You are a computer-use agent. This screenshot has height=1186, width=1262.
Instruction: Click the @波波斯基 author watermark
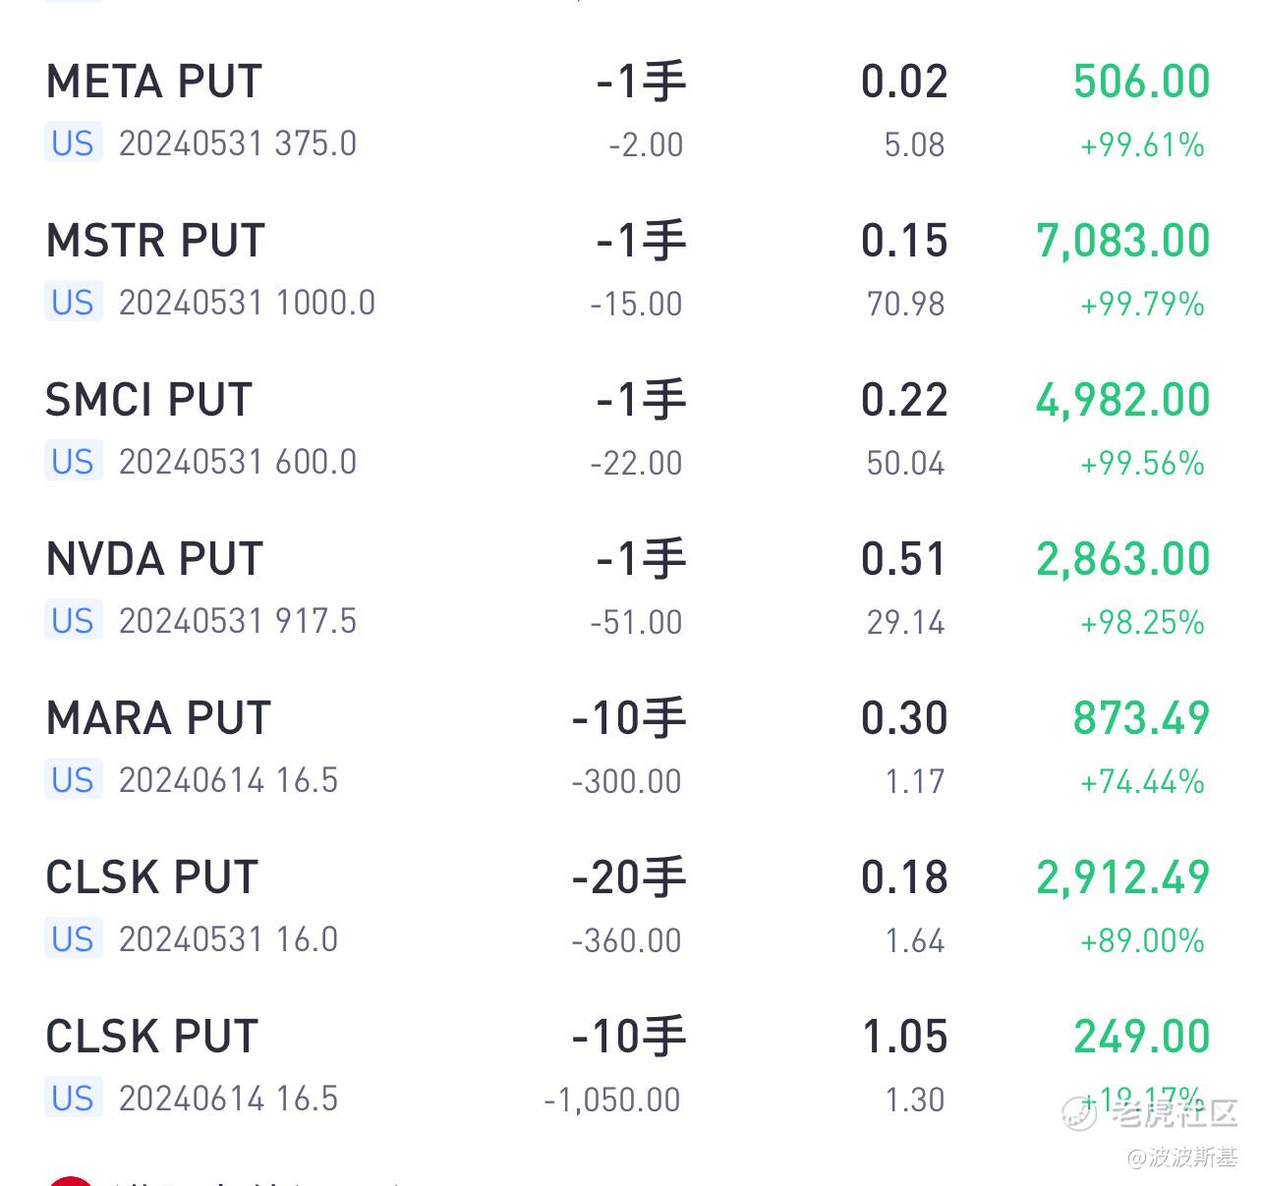(x=1182, y=1157)
